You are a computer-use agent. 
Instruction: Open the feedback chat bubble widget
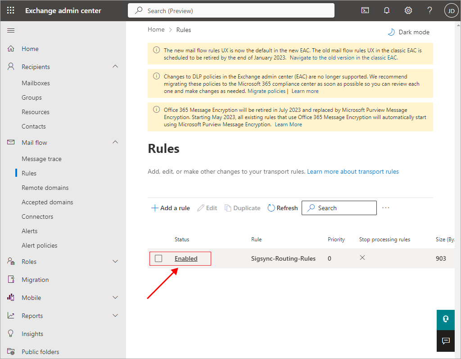tap(445, 341)
